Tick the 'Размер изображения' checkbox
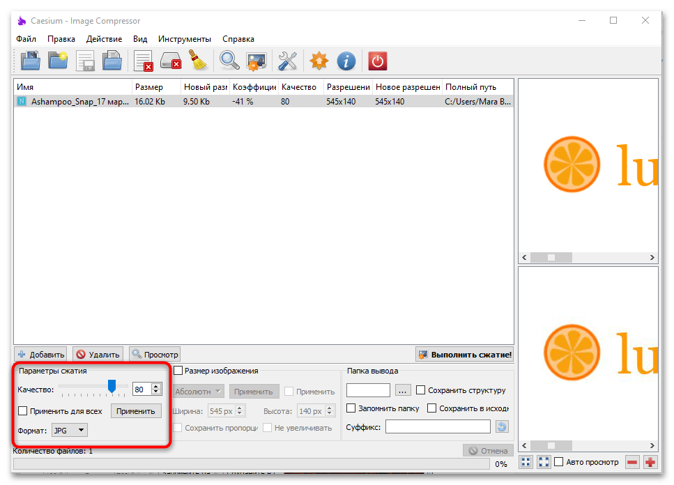Image resolution: width=674 pixels, height=485 pixels. [x=178, y=371]
